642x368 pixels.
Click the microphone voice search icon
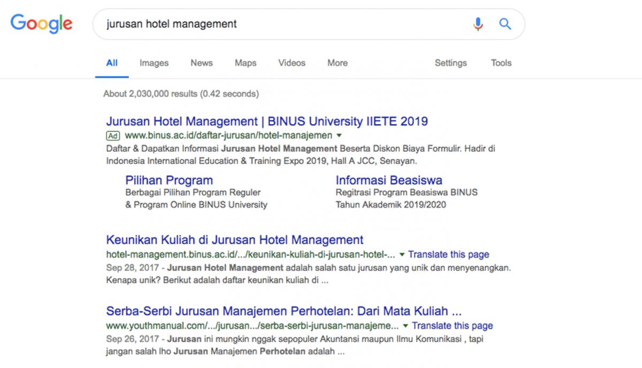[x=478, y=24]
